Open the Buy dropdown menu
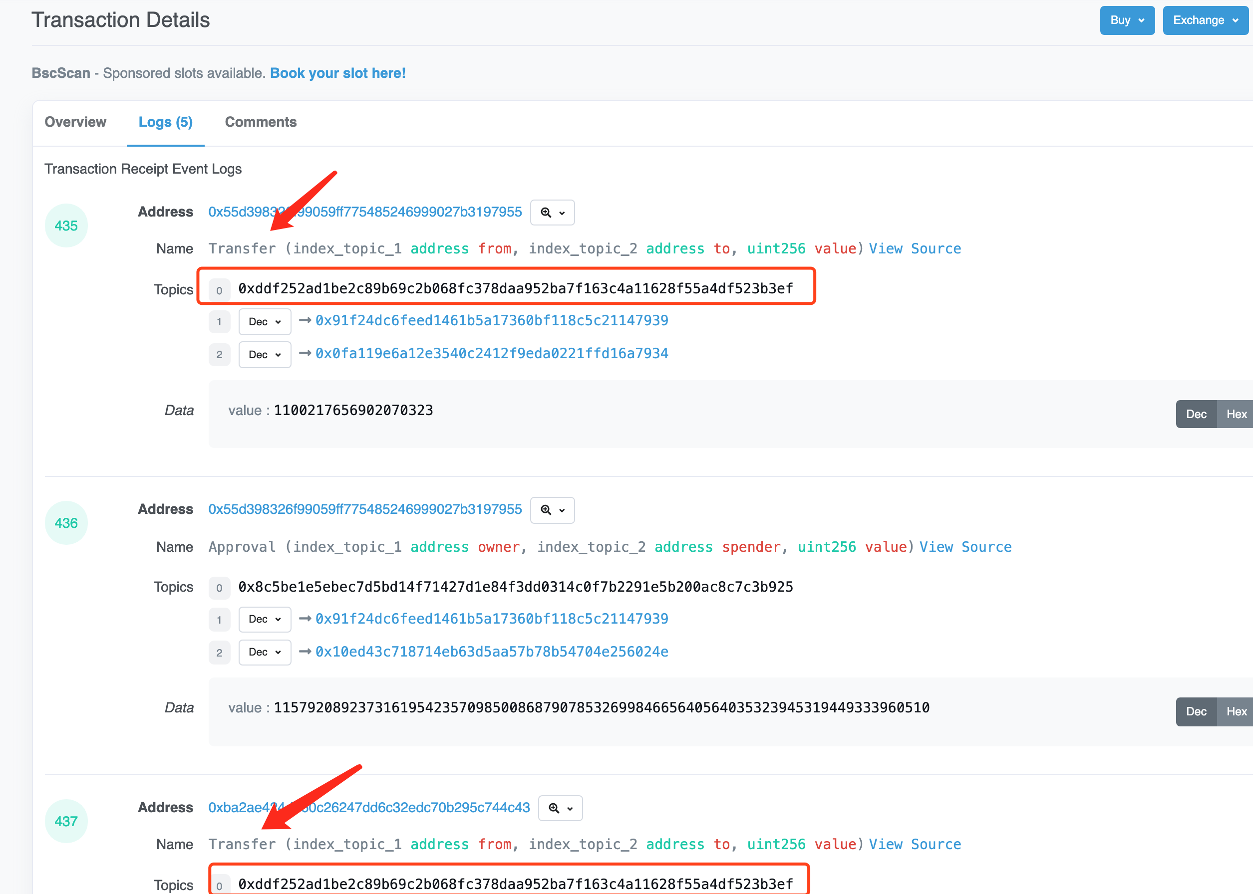This screenshot has height=894, width=1253. click(x=1127, y=20)
